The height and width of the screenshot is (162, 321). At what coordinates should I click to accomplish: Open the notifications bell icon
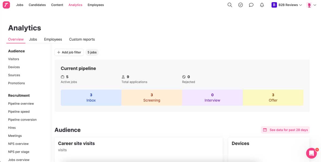[x=262, y=5]
